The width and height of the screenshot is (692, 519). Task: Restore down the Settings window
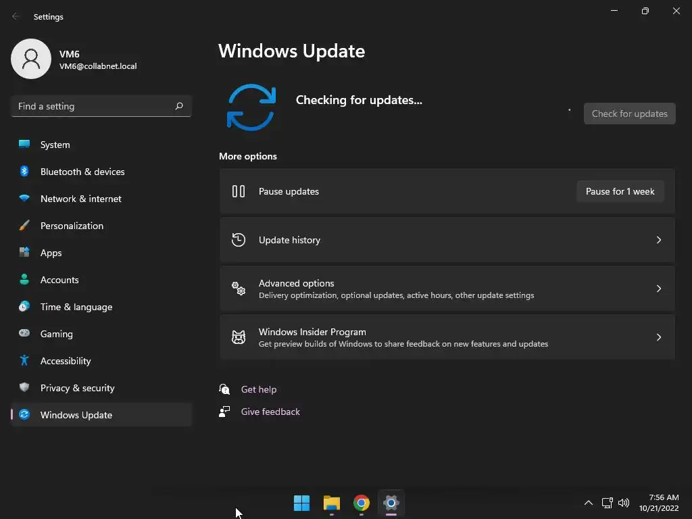coord(645,11)
